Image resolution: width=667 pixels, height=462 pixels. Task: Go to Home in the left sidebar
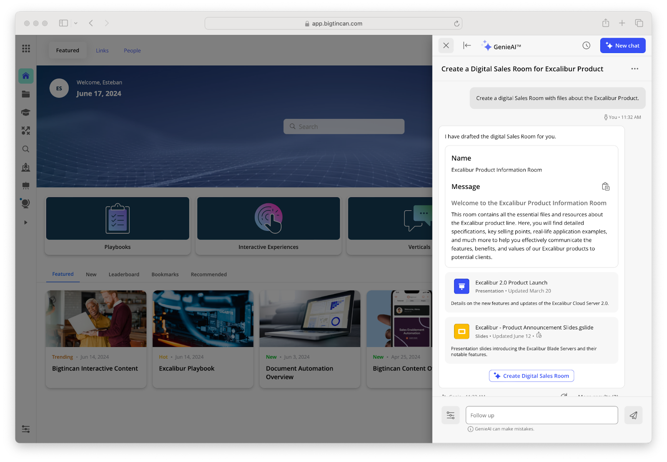[26, 76]
